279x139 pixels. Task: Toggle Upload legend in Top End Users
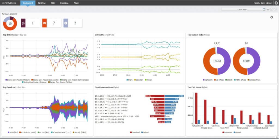[237, 132]
